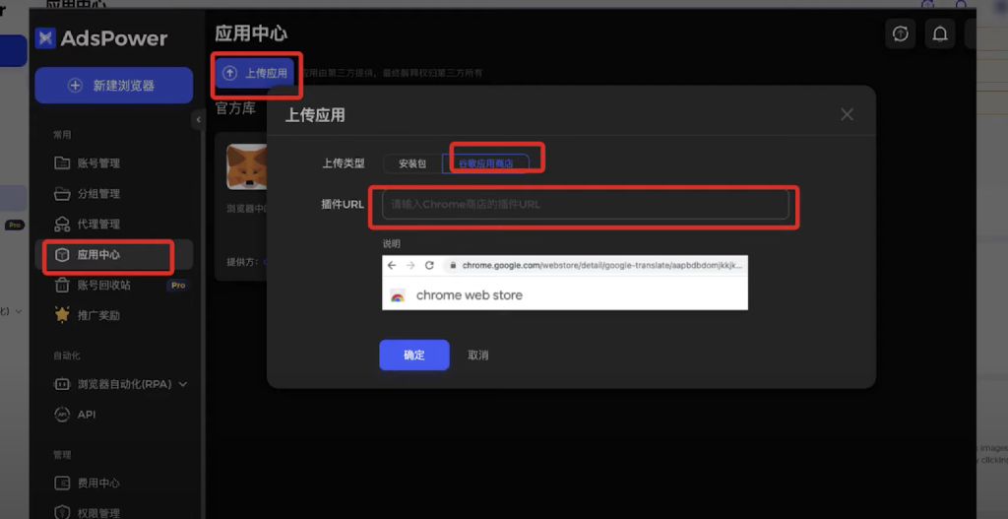Click the 插件URL input field

point(586,205)
